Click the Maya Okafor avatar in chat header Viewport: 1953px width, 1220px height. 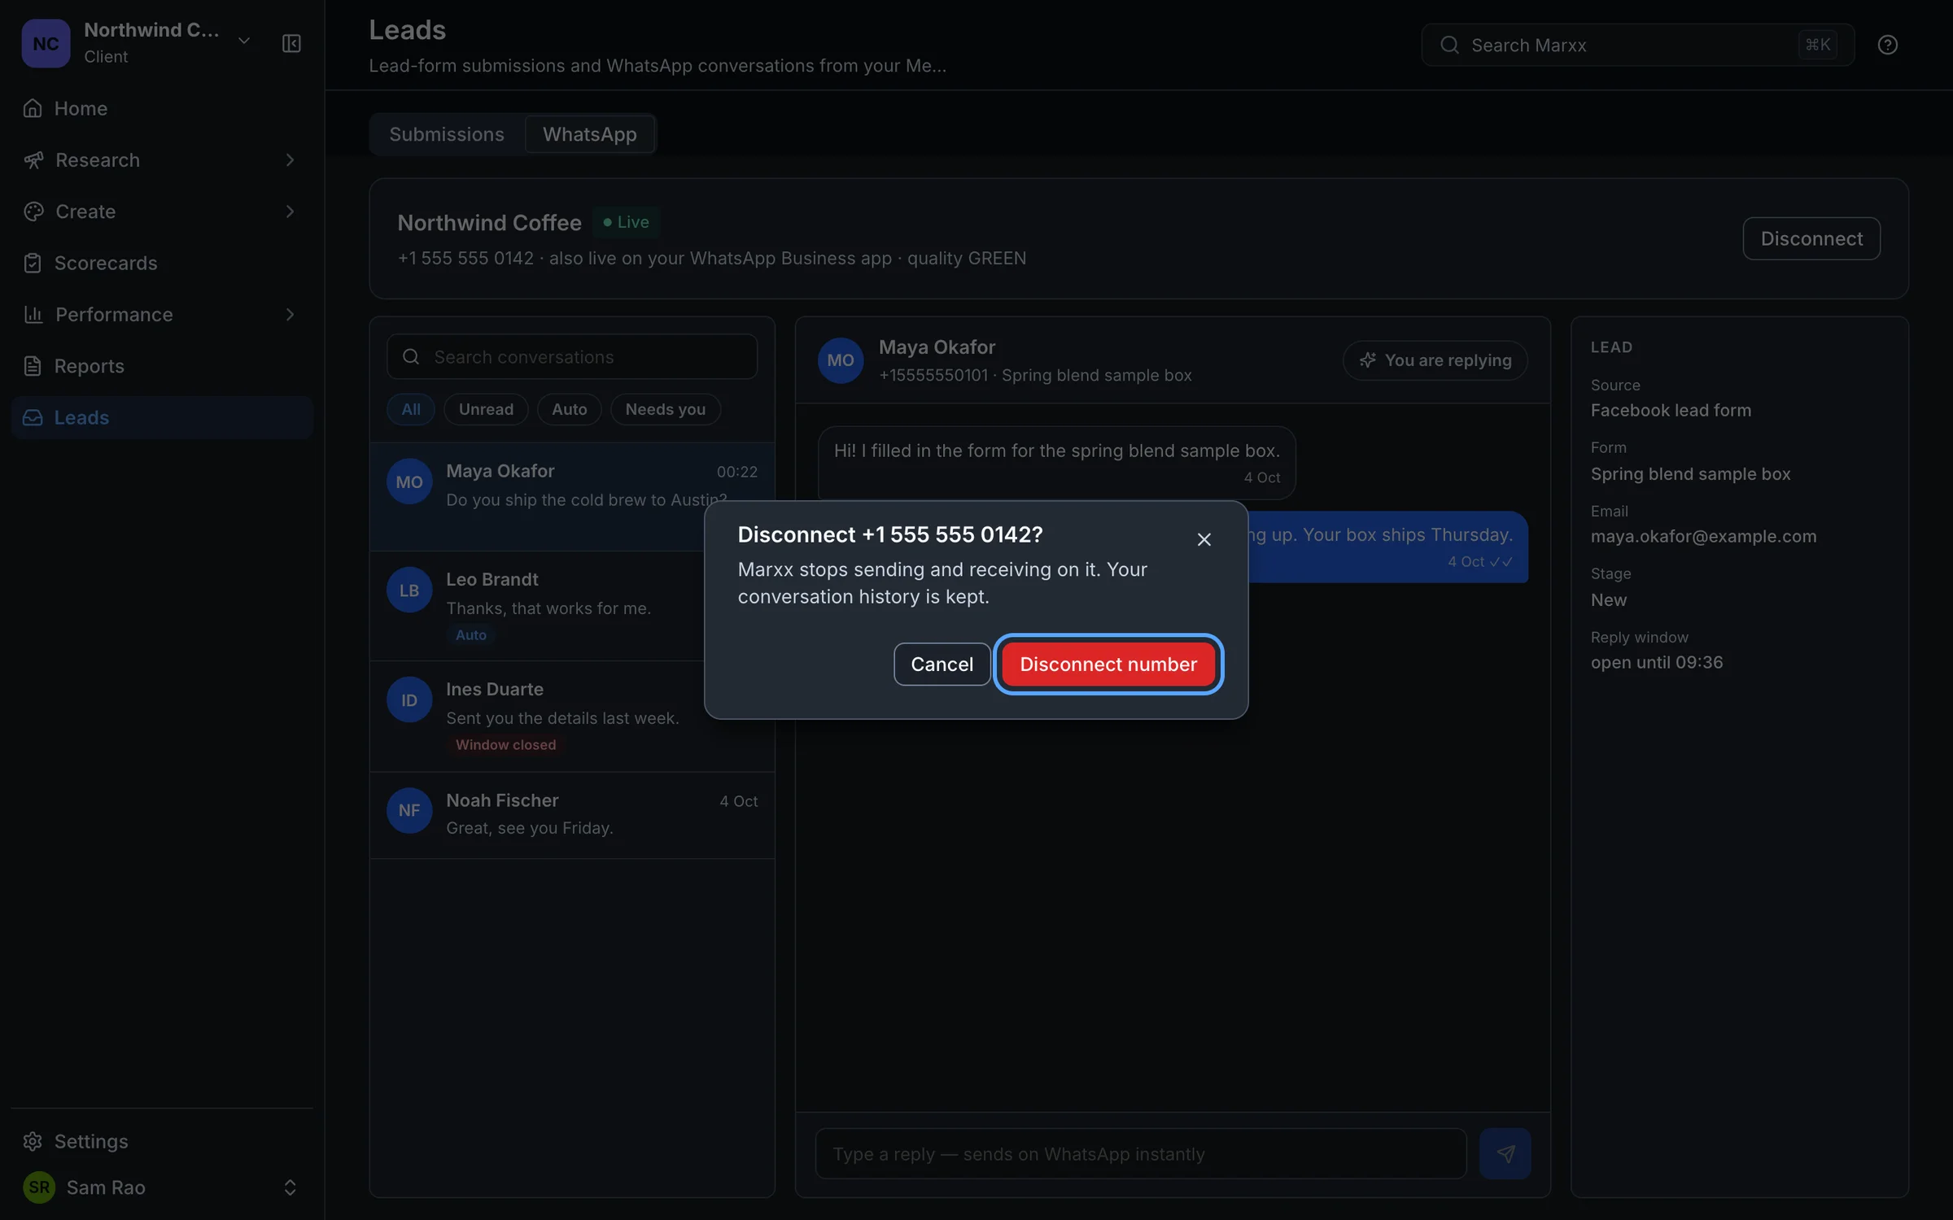840,360
